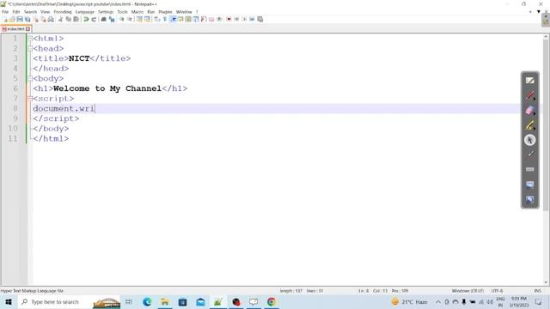Click the UTF-8 encoding status entry
Screen dimensions: 550x309
click(497, 291)
